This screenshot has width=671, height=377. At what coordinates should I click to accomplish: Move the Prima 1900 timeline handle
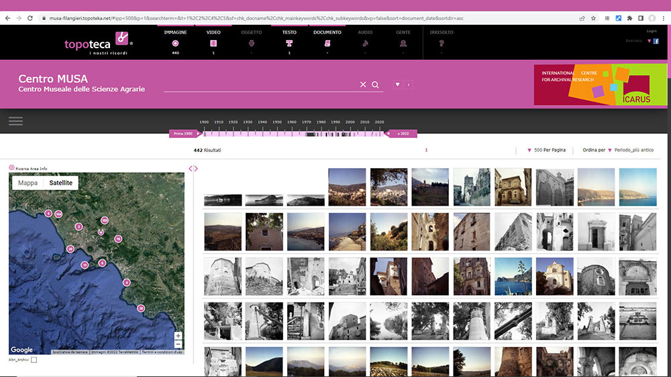click(x=185, y=134)
